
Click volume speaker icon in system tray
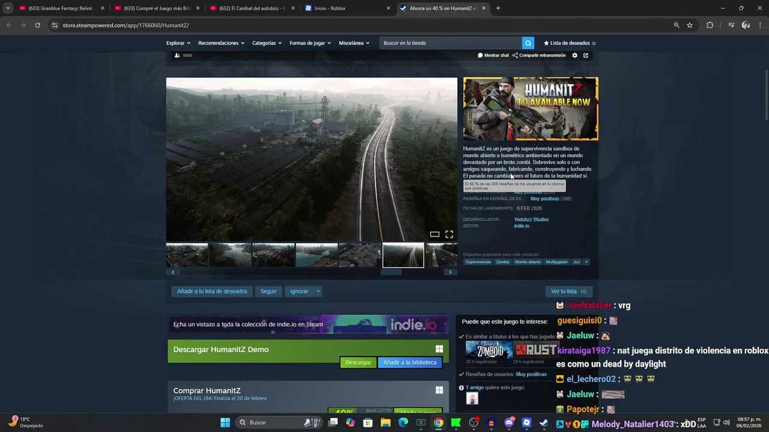(x=726, y=422)
